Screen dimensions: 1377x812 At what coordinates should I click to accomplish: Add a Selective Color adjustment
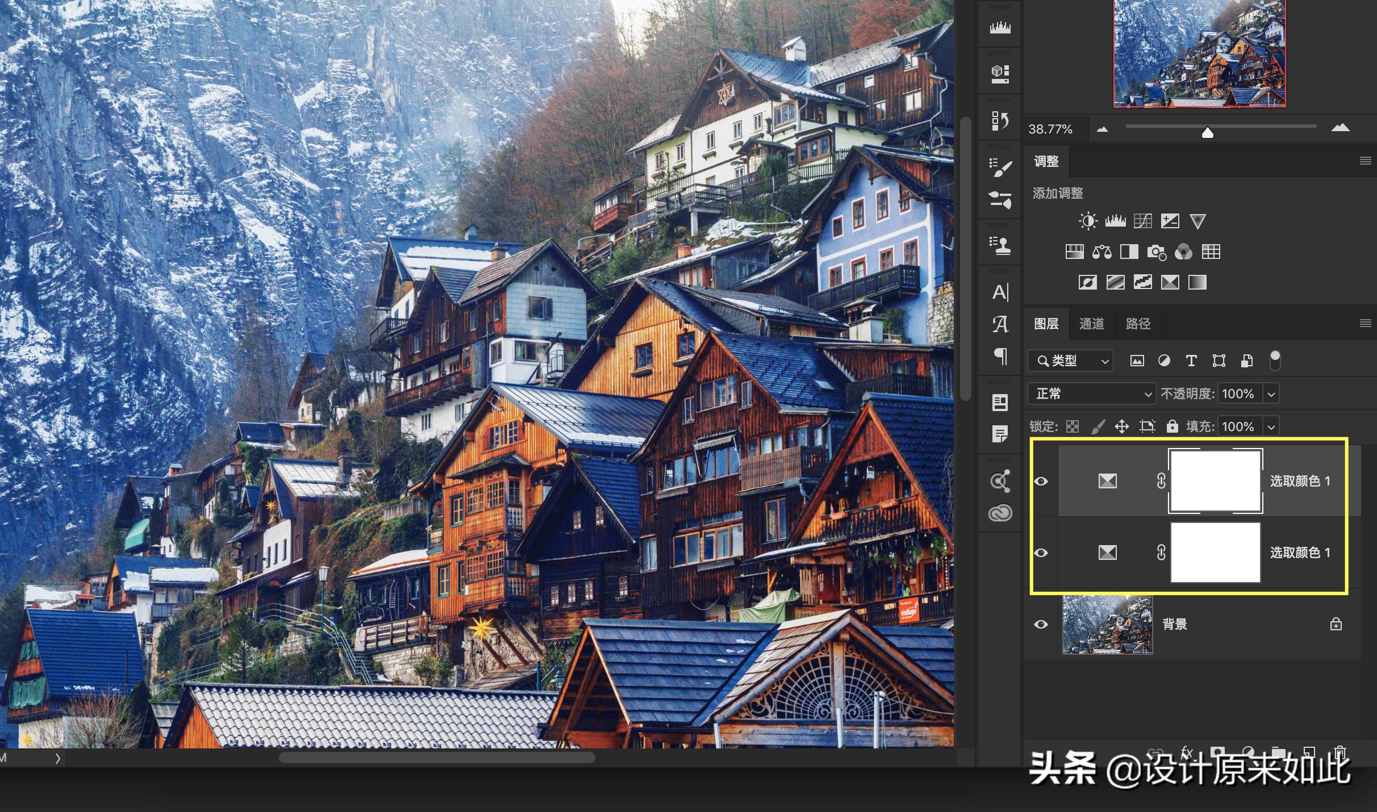(1170, 282)
